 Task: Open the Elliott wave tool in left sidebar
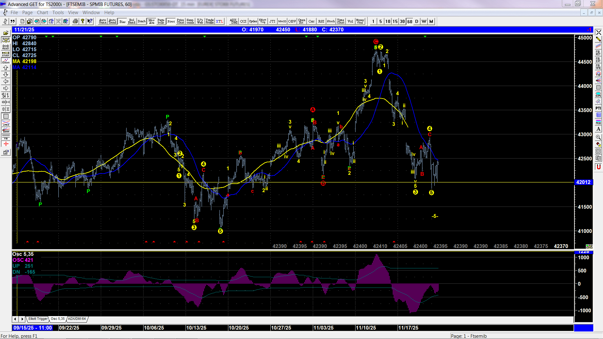[6, 61]
